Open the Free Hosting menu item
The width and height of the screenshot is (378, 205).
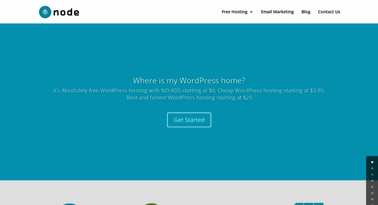pyautogui.click(x=234, y=12)
